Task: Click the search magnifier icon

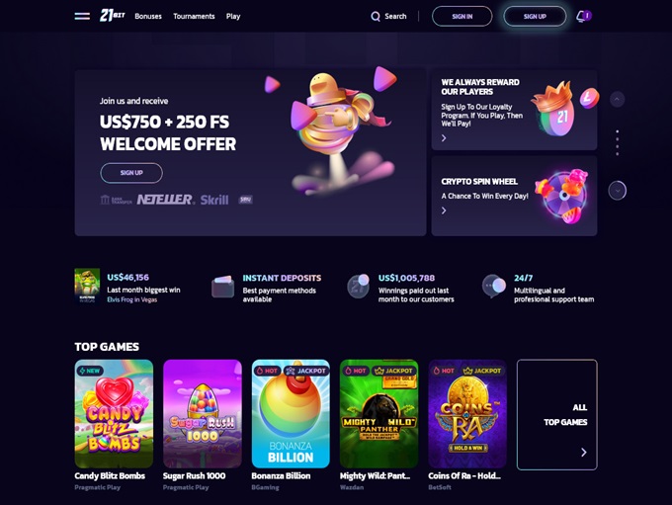Action: (x=376, y=16)
